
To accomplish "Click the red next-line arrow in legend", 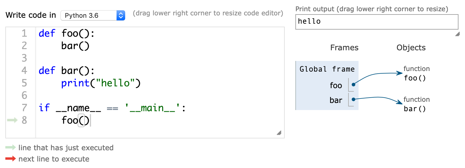I will (11, 159).
